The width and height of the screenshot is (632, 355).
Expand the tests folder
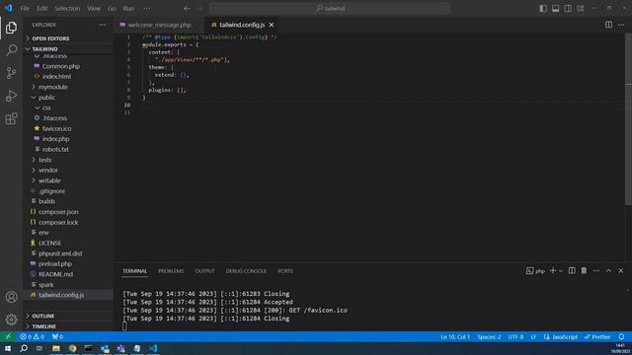pos(68,160)
